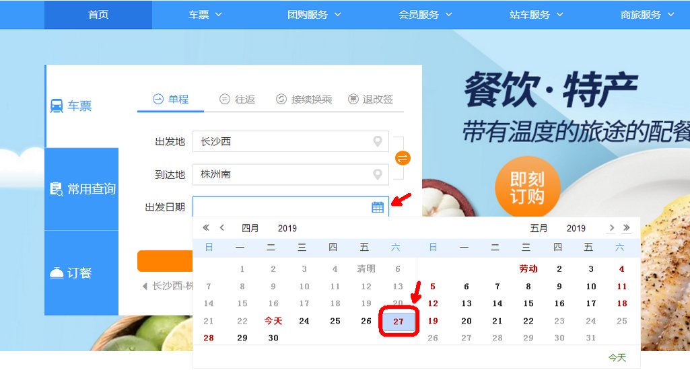Image resolution: width=690 pixels, height=370 pixels.
Task: Go to next year in calendar
Action: pos(627,228)
